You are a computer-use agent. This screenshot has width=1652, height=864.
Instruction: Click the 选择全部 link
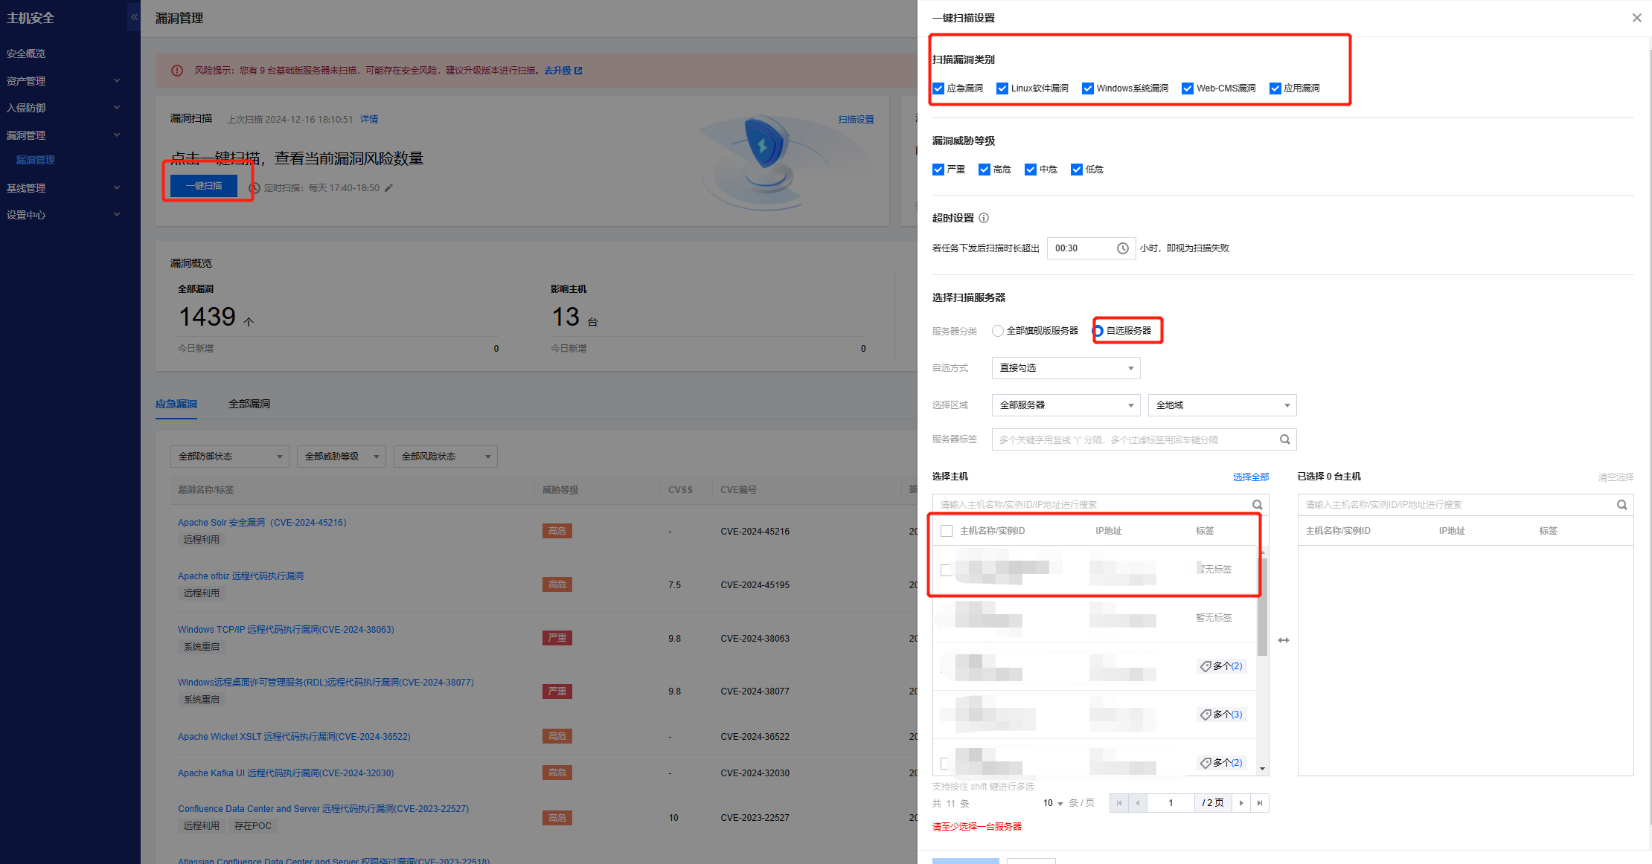pos(1250,477)
